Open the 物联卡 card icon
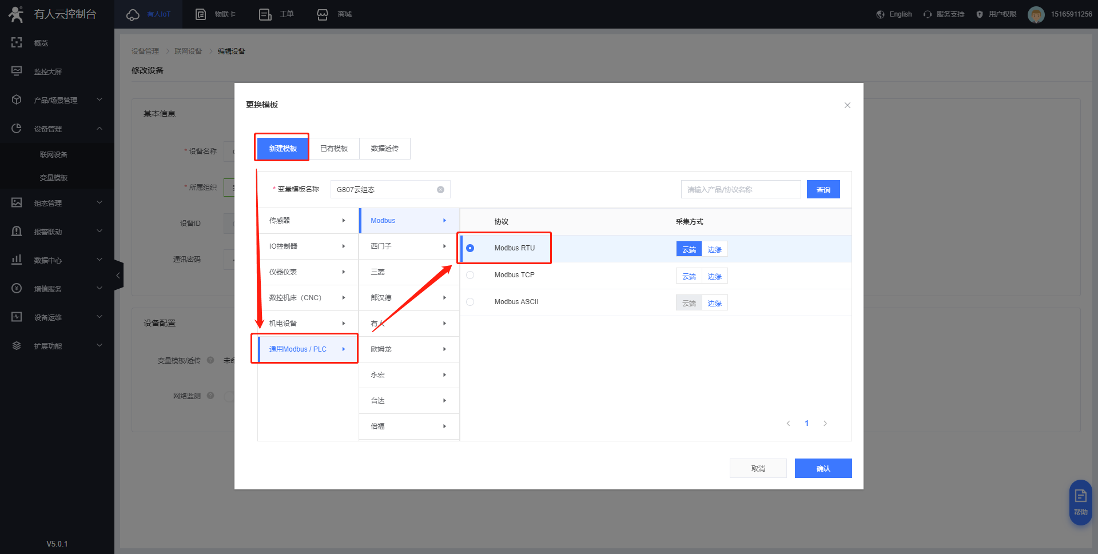Screen dimensions: 1098x554 point(201,14)
